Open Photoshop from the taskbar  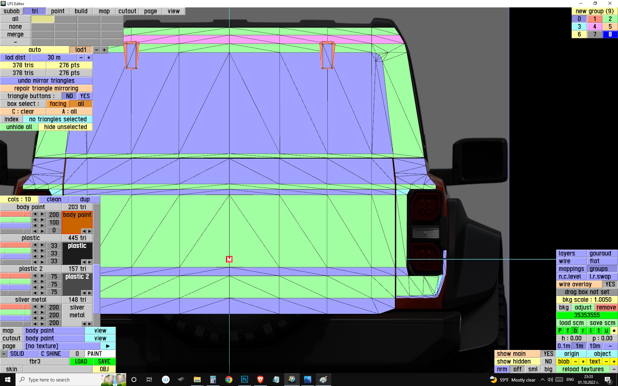(244, 380)
